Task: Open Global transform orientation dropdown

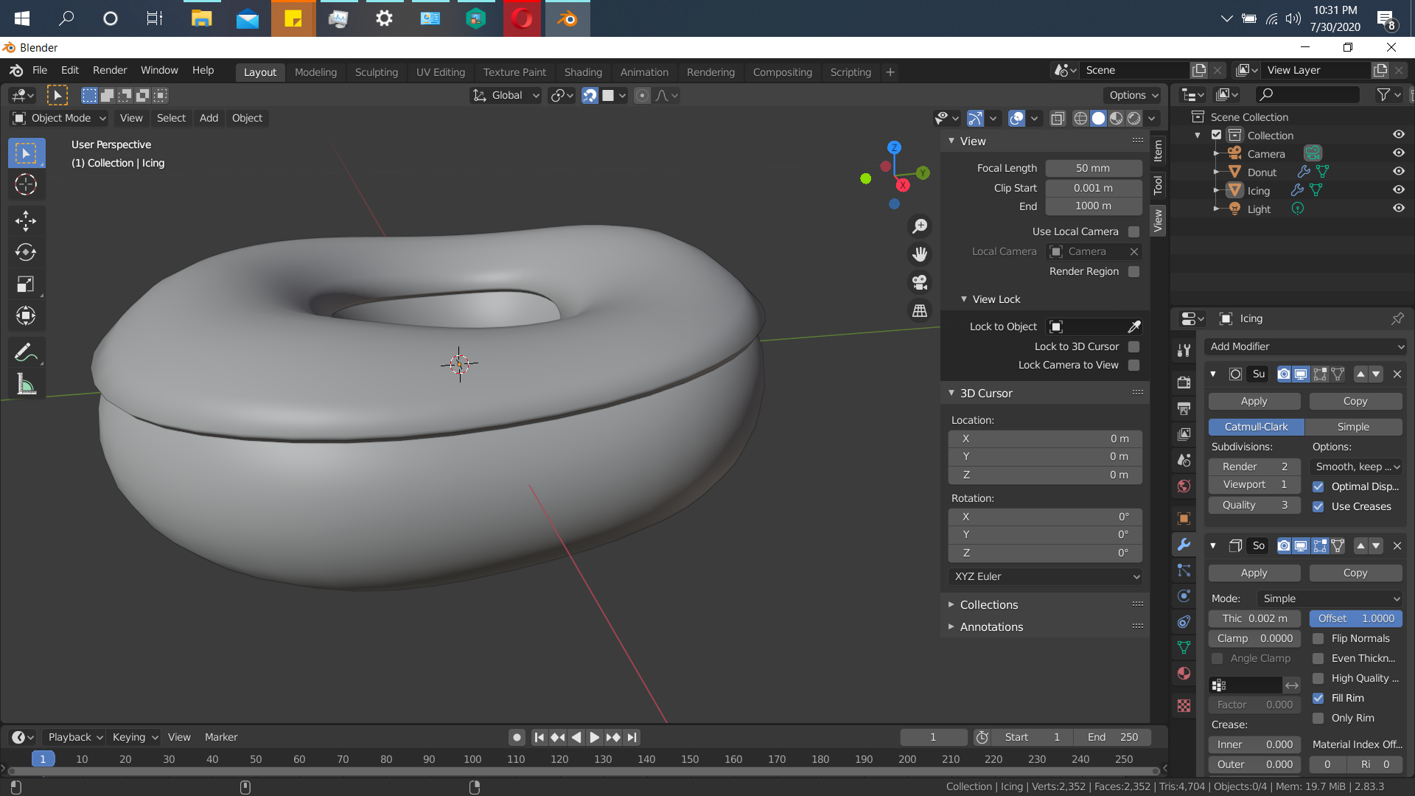Action: 506,95
